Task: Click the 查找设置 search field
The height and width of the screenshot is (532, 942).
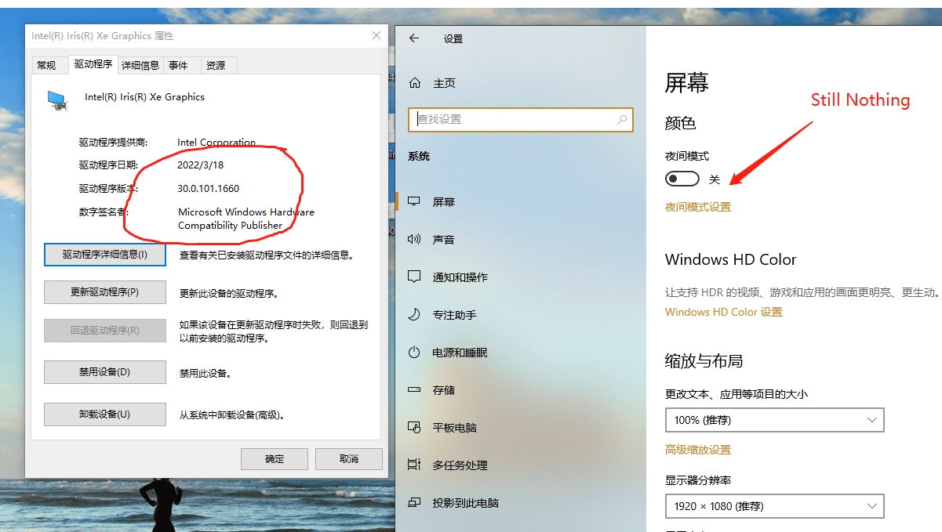Action: [520, 120]
